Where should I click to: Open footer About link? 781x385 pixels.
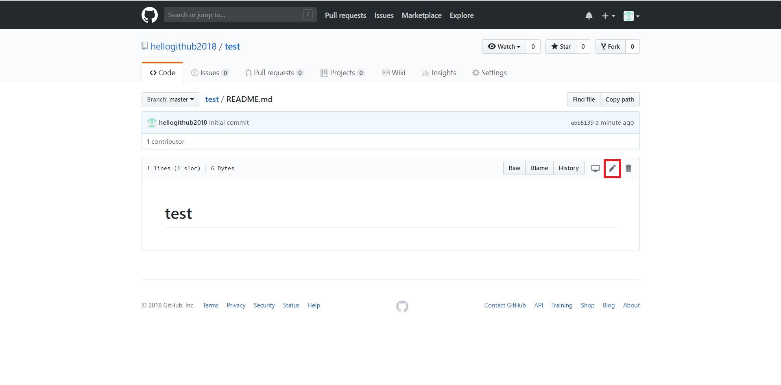click(631, 305)
